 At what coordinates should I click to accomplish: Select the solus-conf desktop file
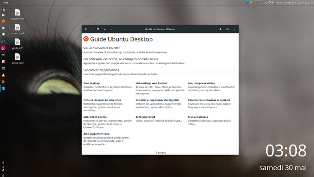point(17,58)
